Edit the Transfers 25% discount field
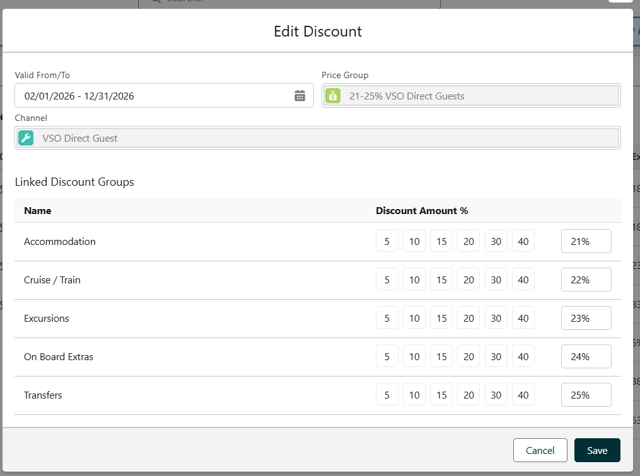This screenshot has height=476, width=640. [586, 395]
